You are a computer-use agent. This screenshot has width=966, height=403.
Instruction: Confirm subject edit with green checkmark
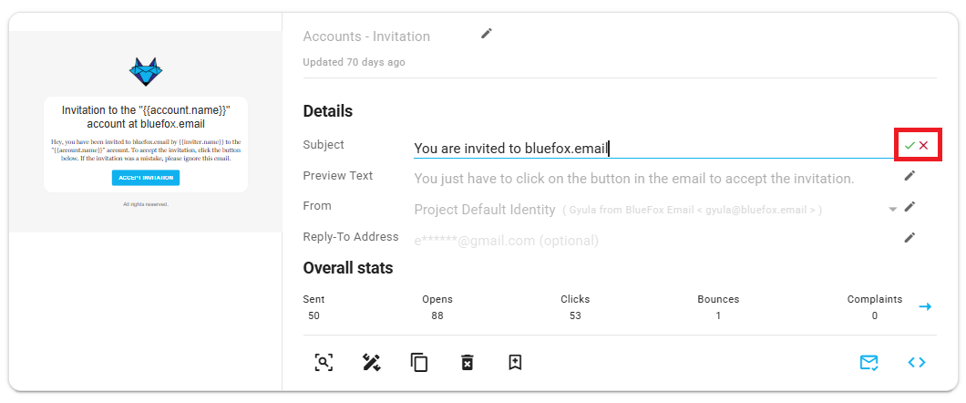click(909, 145)
